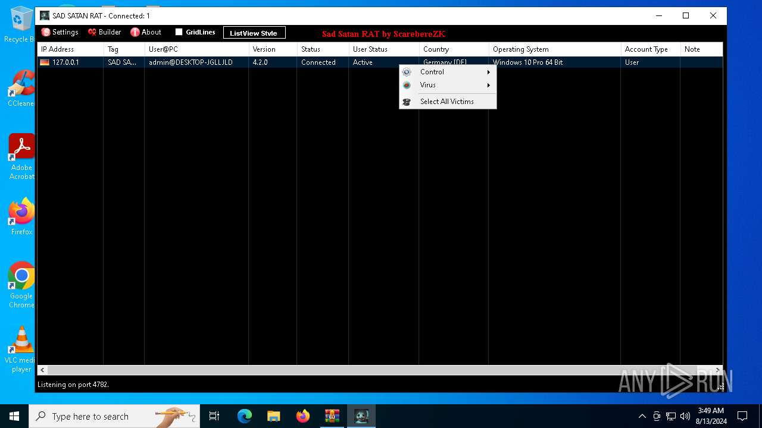Open the Settings menu icon
762x428 pixels.
46,32
